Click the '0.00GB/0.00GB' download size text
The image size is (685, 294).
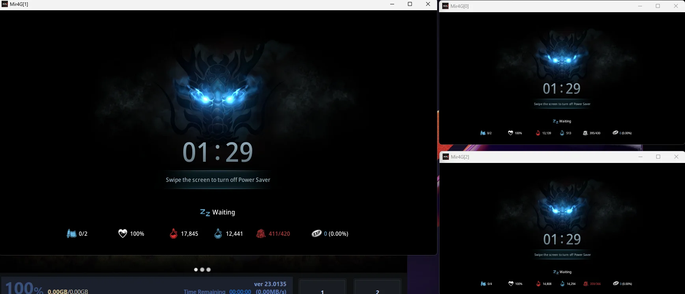[x=68, y=292]
